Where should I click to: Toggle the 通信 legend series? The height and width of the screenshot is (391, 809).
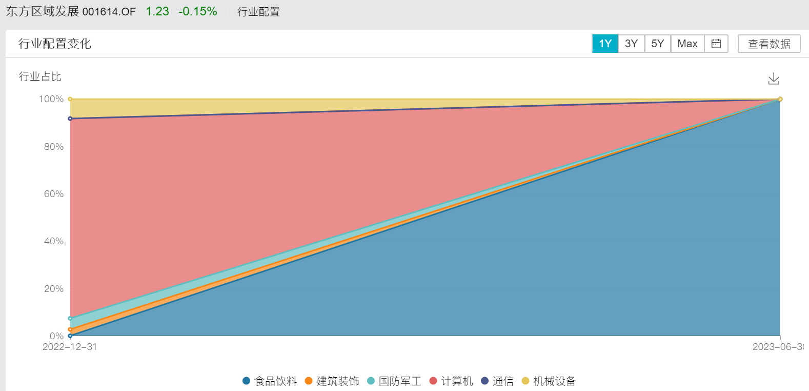tap(497, 381)
